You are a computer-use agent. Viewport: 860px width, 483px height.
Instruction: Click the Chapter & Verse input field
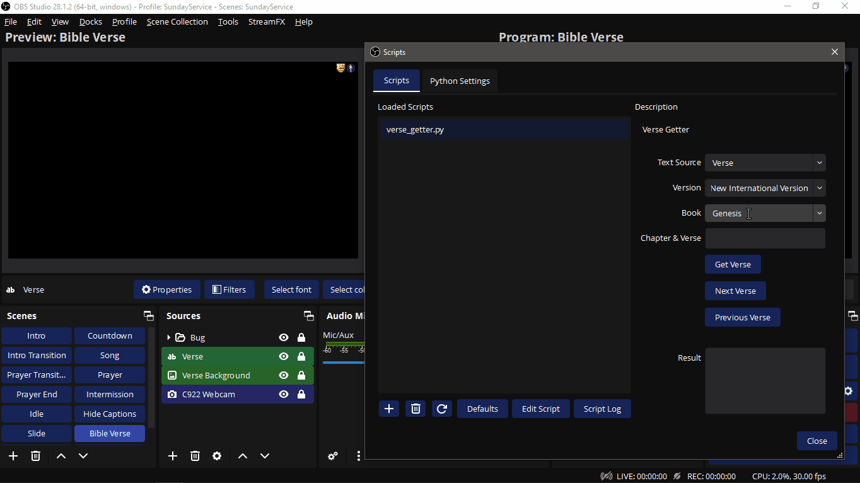[765, 238]
